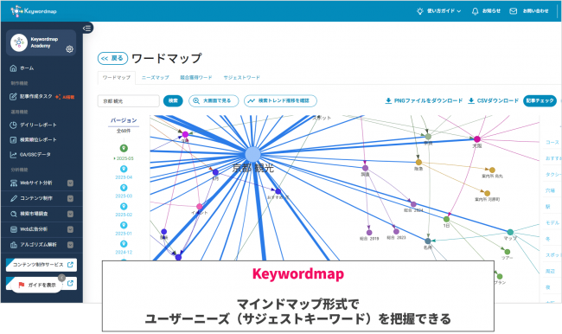Select the 1日 node
This screenshot has height=334, width=562.
(x=446, y=219)
